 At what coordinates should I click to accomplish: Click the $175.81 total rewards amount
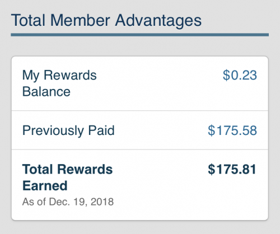(232, 169)
